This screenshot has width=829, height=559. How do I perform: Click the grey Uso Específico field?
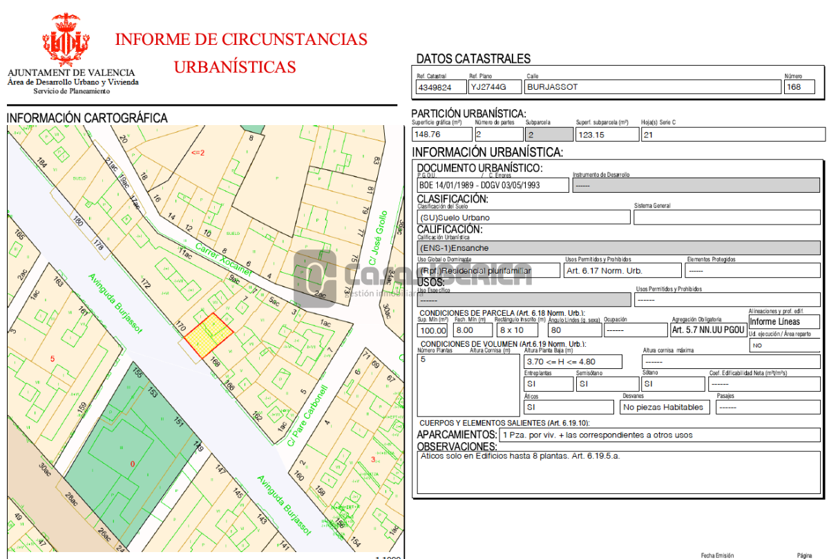tap(524, 300)
